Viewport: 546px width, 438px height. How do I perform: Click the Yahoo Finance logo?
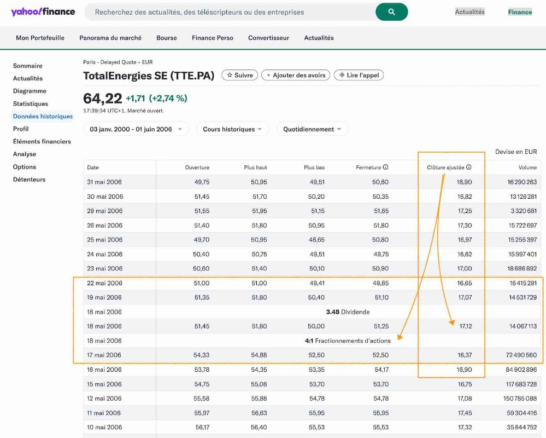click(43, 11)
